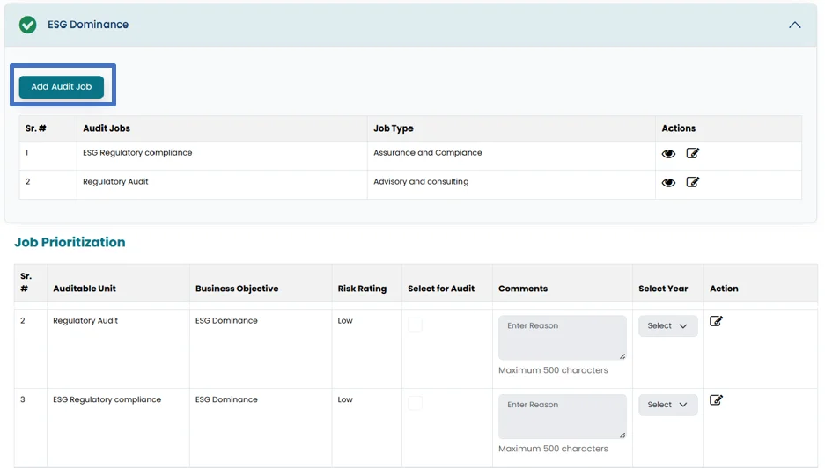Image resolution: width=825 pixels, height=468 pixels.
Task: Click the Risk Rating column header
Action: point(362,289)
